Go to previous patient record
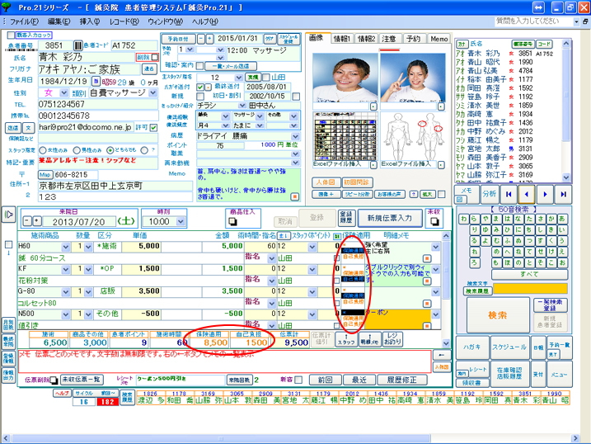Image resolution: width=591 pixels, height=444 pixels. point(527,194)
